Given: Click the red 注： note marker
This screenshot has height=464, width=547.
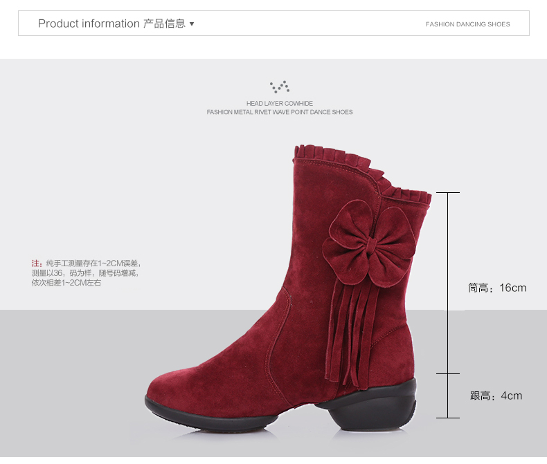Looking at the screenshot, I should (37, 263).
